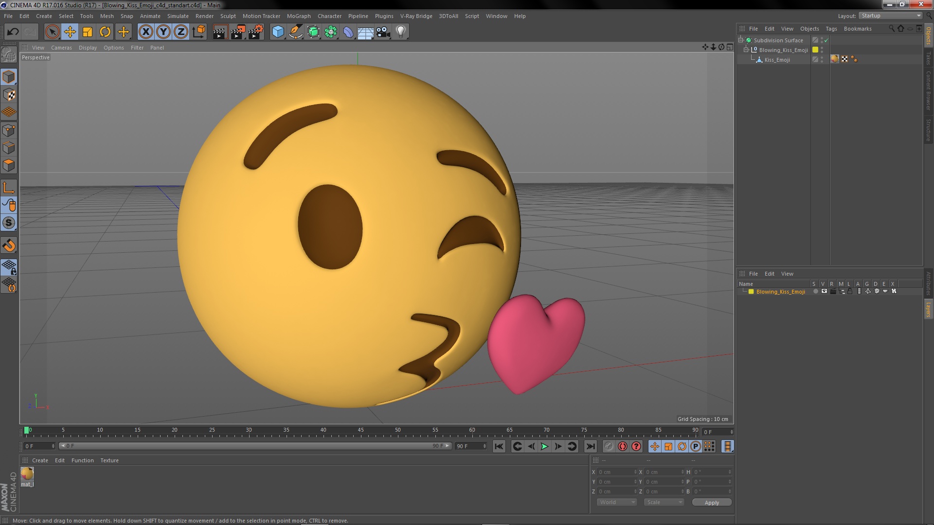Go to end of animation
This screenshot has height=525, width=934.
pos(590,446)
